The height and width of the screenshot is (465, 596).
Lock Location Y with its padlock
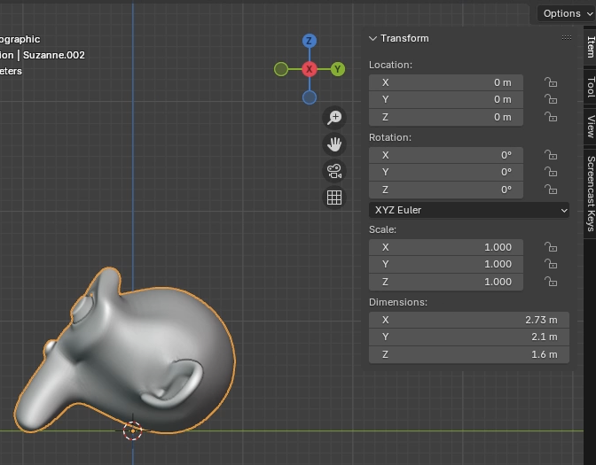point(551,99)
